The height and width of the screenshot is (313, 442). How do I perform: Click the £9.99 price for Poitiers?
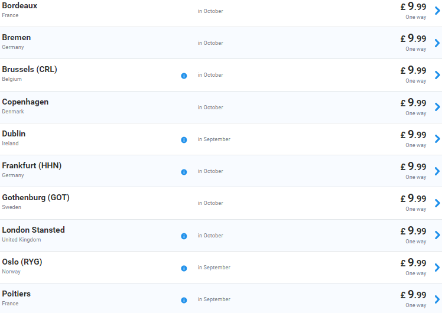point(414,295)
